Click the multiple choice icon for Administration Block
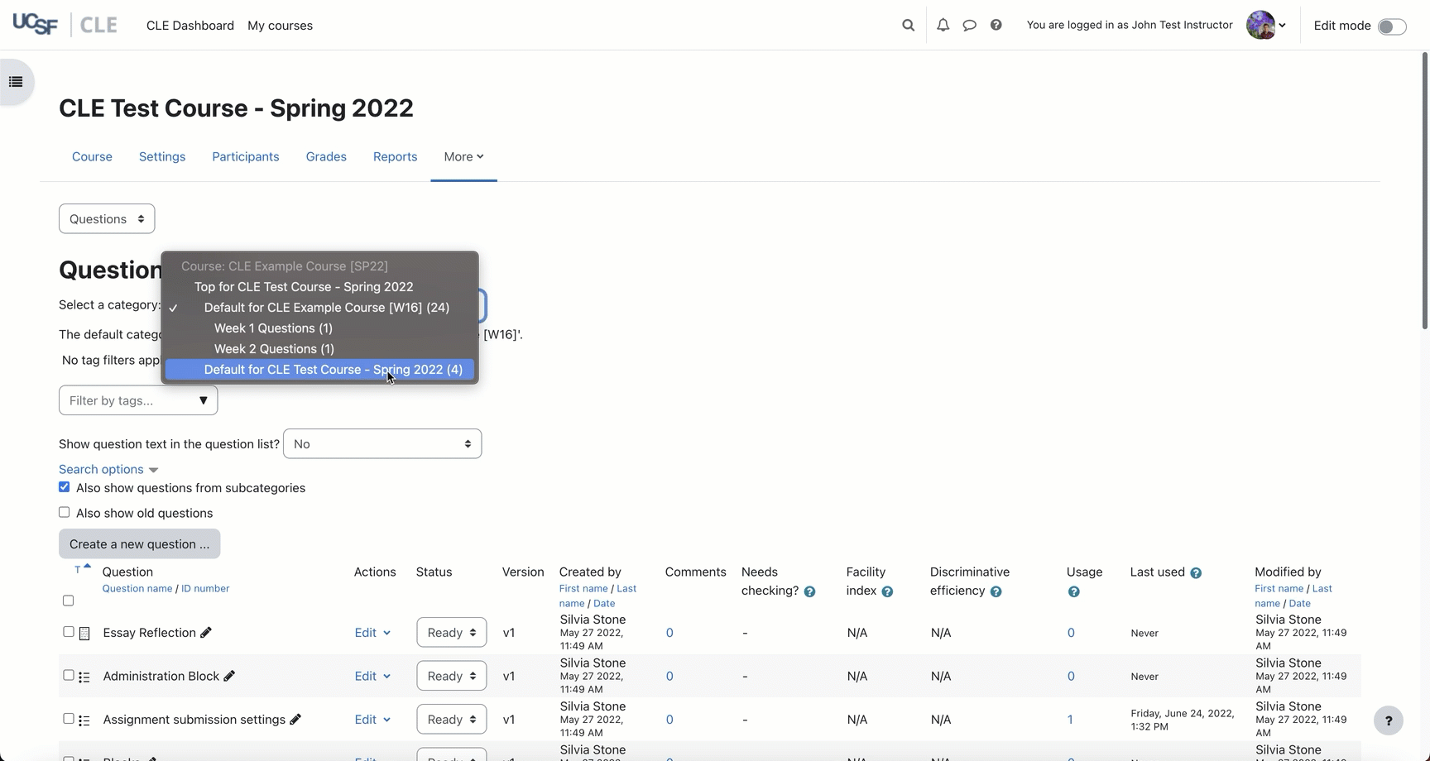Image resolution: width=1430 pixels, height=761 pixels. 84,677
